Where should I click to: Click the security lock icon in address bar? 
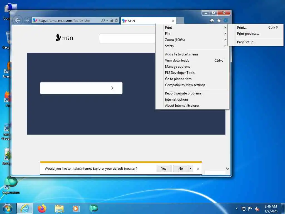coord(112,20)
